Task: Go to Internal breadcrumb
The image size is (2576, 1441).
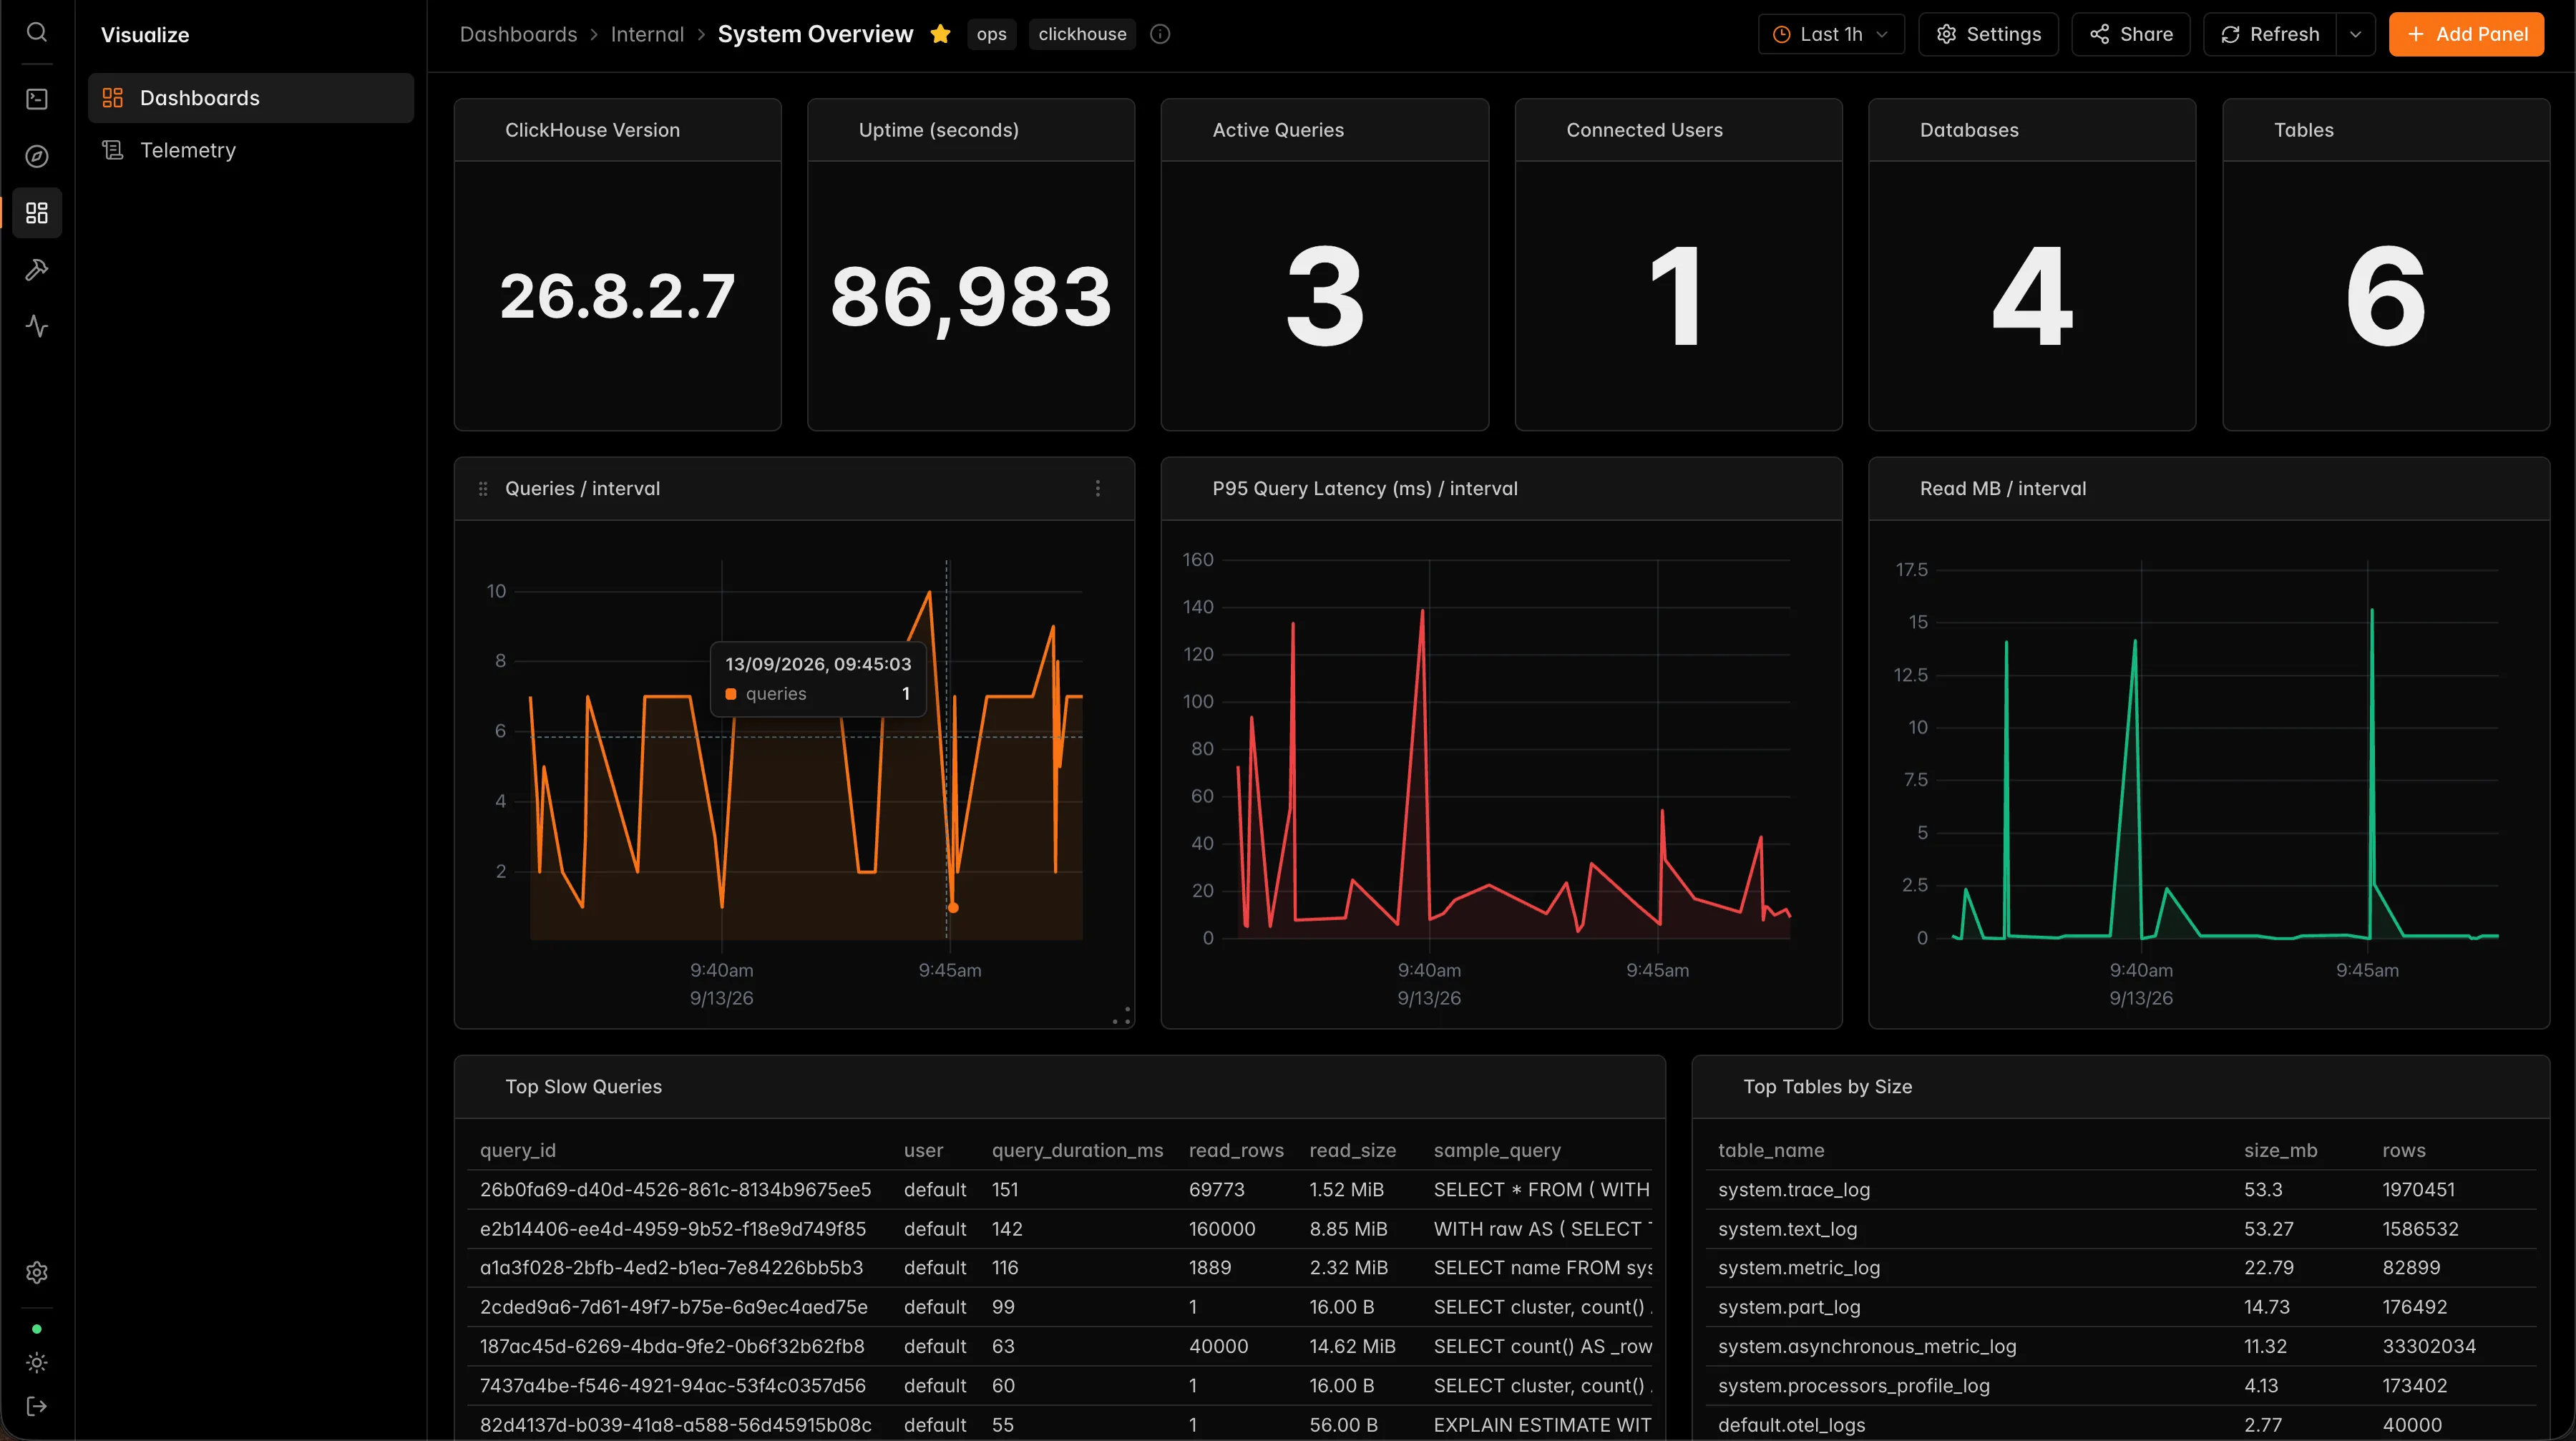Action: pos(647,34)
